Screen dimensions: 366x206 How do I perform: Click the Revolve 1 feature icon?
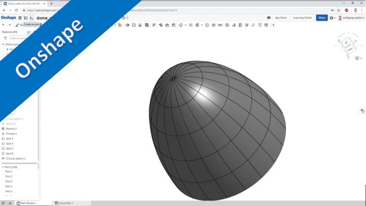point(3,129)
